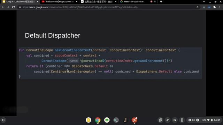The width and height of the screenshot is (223, 125).
Task: Open the virtual desks overview icon
Action: tap(160, 120)
